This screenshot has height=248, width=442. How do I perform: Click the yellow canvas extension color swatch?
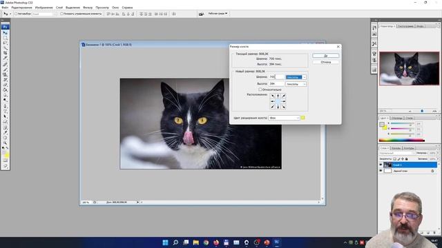303,118
